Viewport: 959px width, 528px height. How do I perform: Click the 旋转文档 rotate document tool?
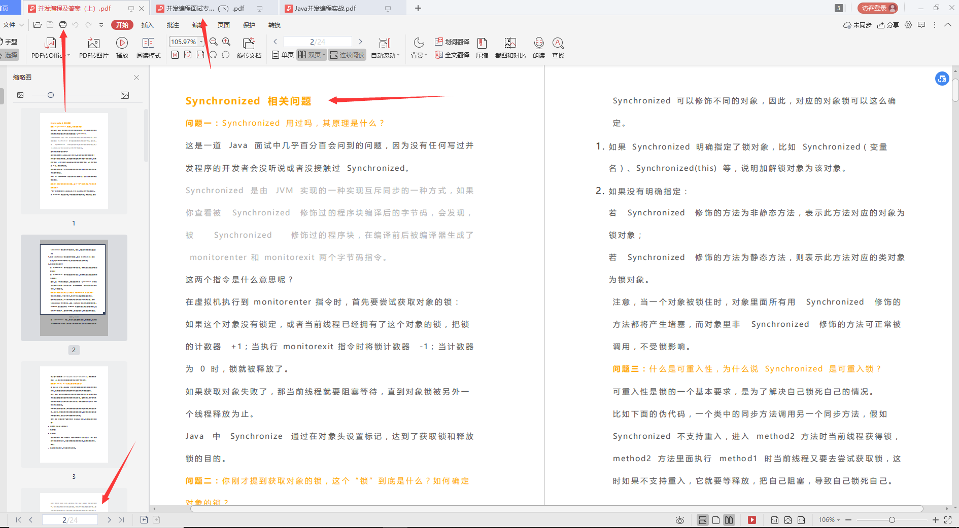(x=249, y=47)
